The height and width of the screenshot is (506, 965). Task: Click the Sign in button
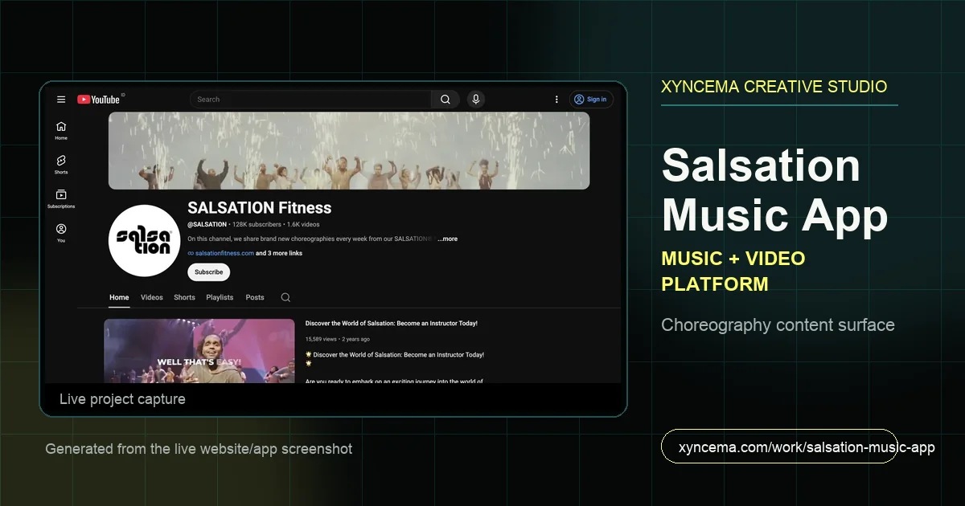click(x=591, y=100)
